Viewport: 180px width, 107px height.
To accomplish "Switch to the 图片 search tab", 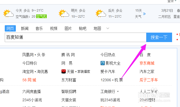I will pyautogui.click(x=68, y=28).
